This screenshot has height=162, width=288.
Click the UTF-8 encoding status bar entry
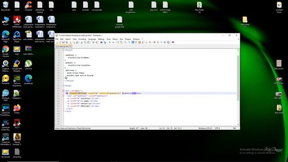tap(217, 128)
